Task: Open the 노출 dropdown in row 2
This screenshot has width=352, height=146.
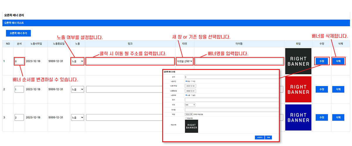Action: click(x=77, y=89)
